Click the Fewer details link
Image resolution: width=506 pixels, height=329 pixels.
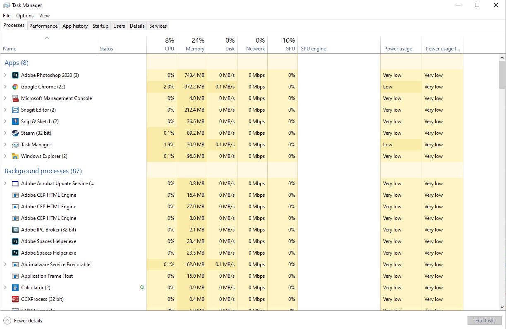click(28, 321)
